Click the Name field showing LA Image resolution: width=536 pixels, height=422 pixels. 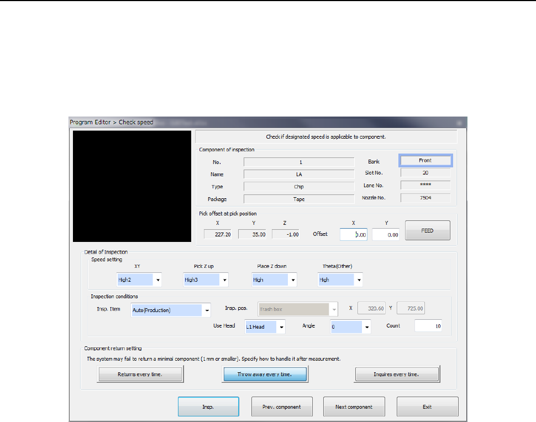click(299, 174)
